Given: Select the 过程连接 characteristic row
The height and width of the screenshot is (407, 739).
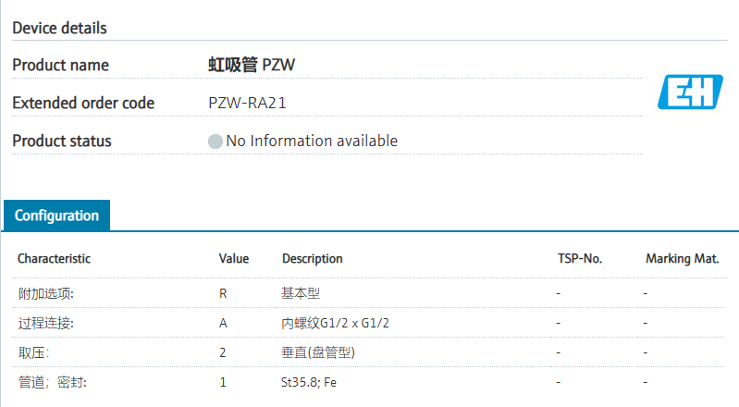Looking at the screenshot, I should [46, 323].
